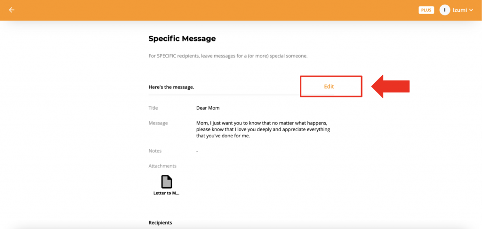
Task: Click the Attachments label
Action: point(162,166)
